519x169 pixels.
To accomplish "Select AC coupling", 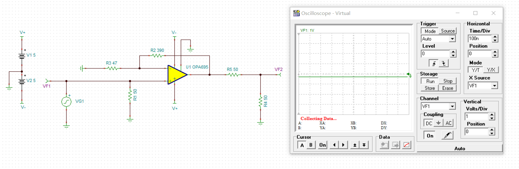I will 448,123.
